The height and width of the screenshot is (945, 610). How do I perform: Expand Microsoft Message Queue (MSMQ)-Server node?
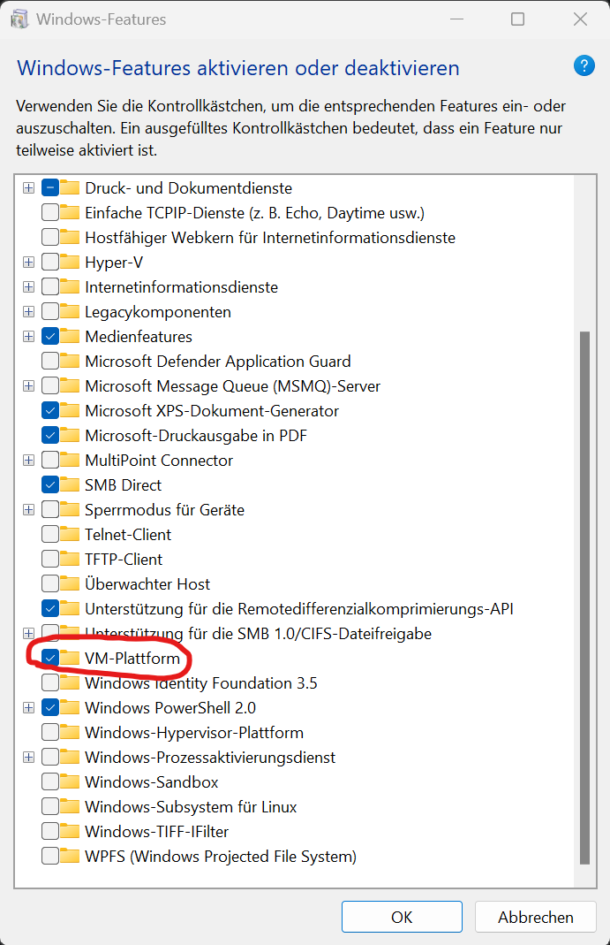tap(28, 385)
